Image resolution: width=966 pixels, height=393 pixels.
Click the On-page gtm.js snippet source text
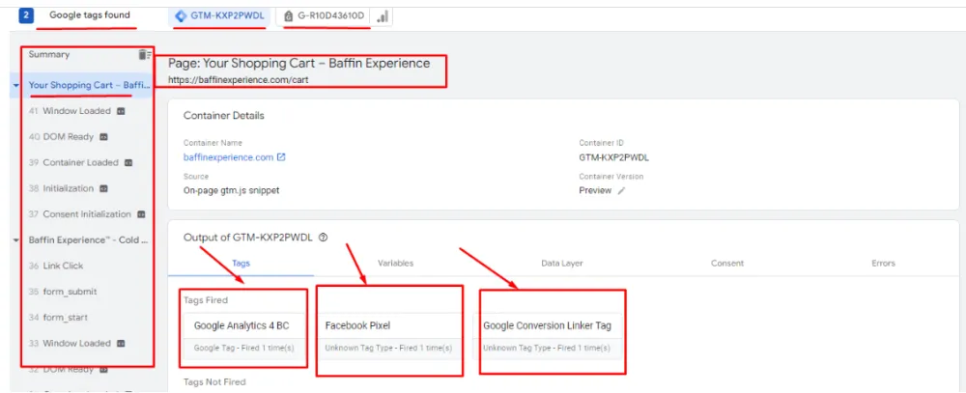pyautogui.click(x=231, y=191)
